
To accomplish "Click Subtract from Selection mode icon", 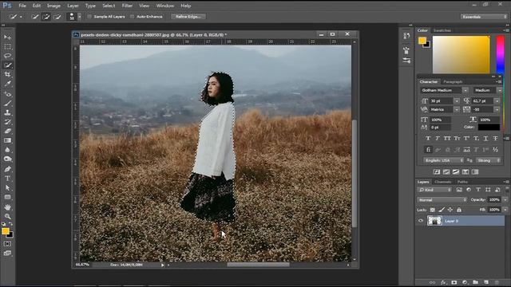I will (x=57, y=17).
